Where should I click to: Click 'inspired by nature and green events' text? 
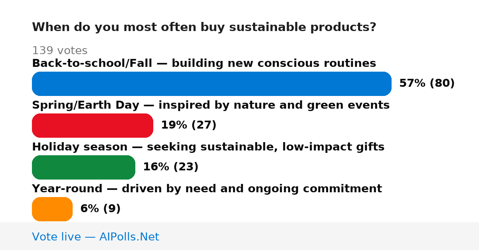(274, 105)
